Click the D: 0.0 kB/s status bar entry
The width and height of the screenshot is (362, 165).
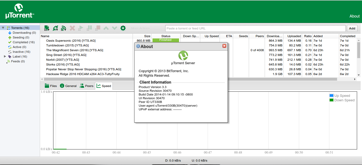[x=173, y=160]
